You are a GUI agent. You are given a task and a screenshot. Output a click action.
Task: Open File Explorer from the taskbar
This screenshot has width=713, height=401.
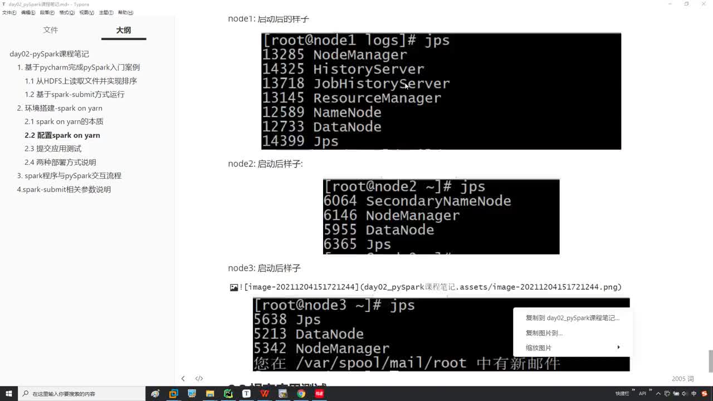click(x=210, y=393)
